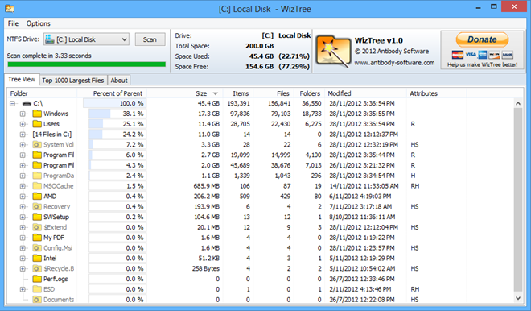Click the System Vol hidden folder icon

(37, 144)
